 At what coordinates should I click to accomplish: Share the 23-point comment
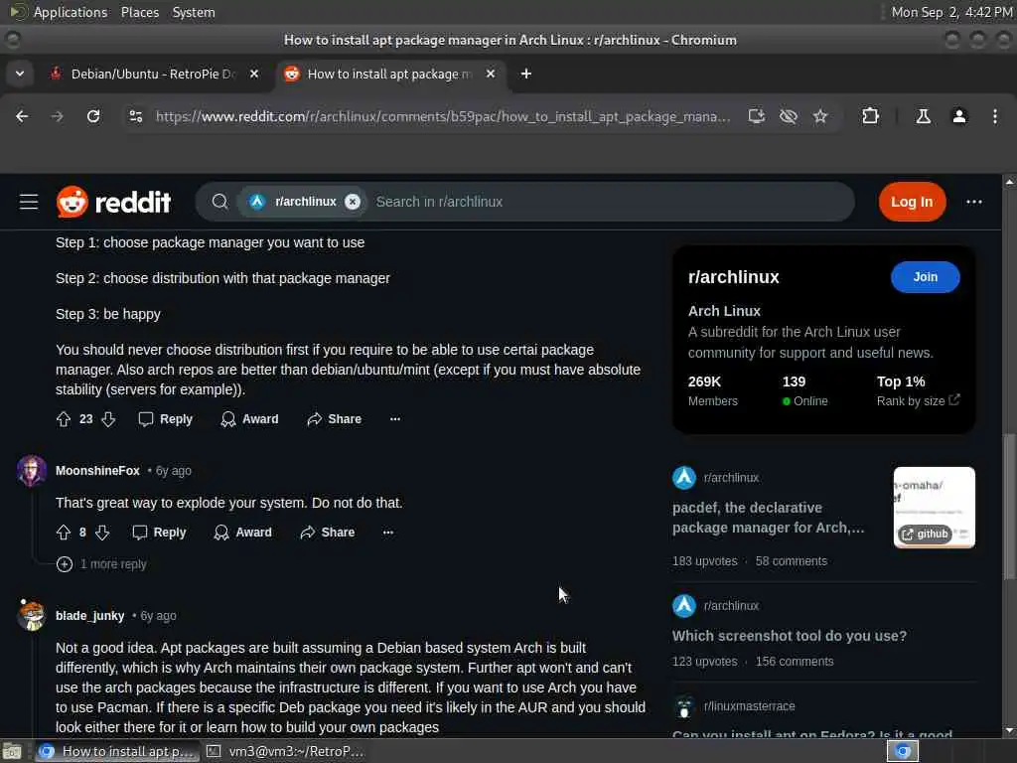coord(334,419)
